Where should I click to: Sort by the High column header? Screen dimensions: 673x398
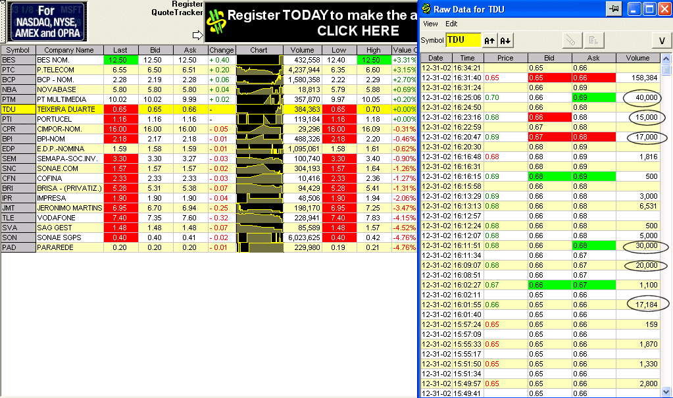click(x=374, y=50)
